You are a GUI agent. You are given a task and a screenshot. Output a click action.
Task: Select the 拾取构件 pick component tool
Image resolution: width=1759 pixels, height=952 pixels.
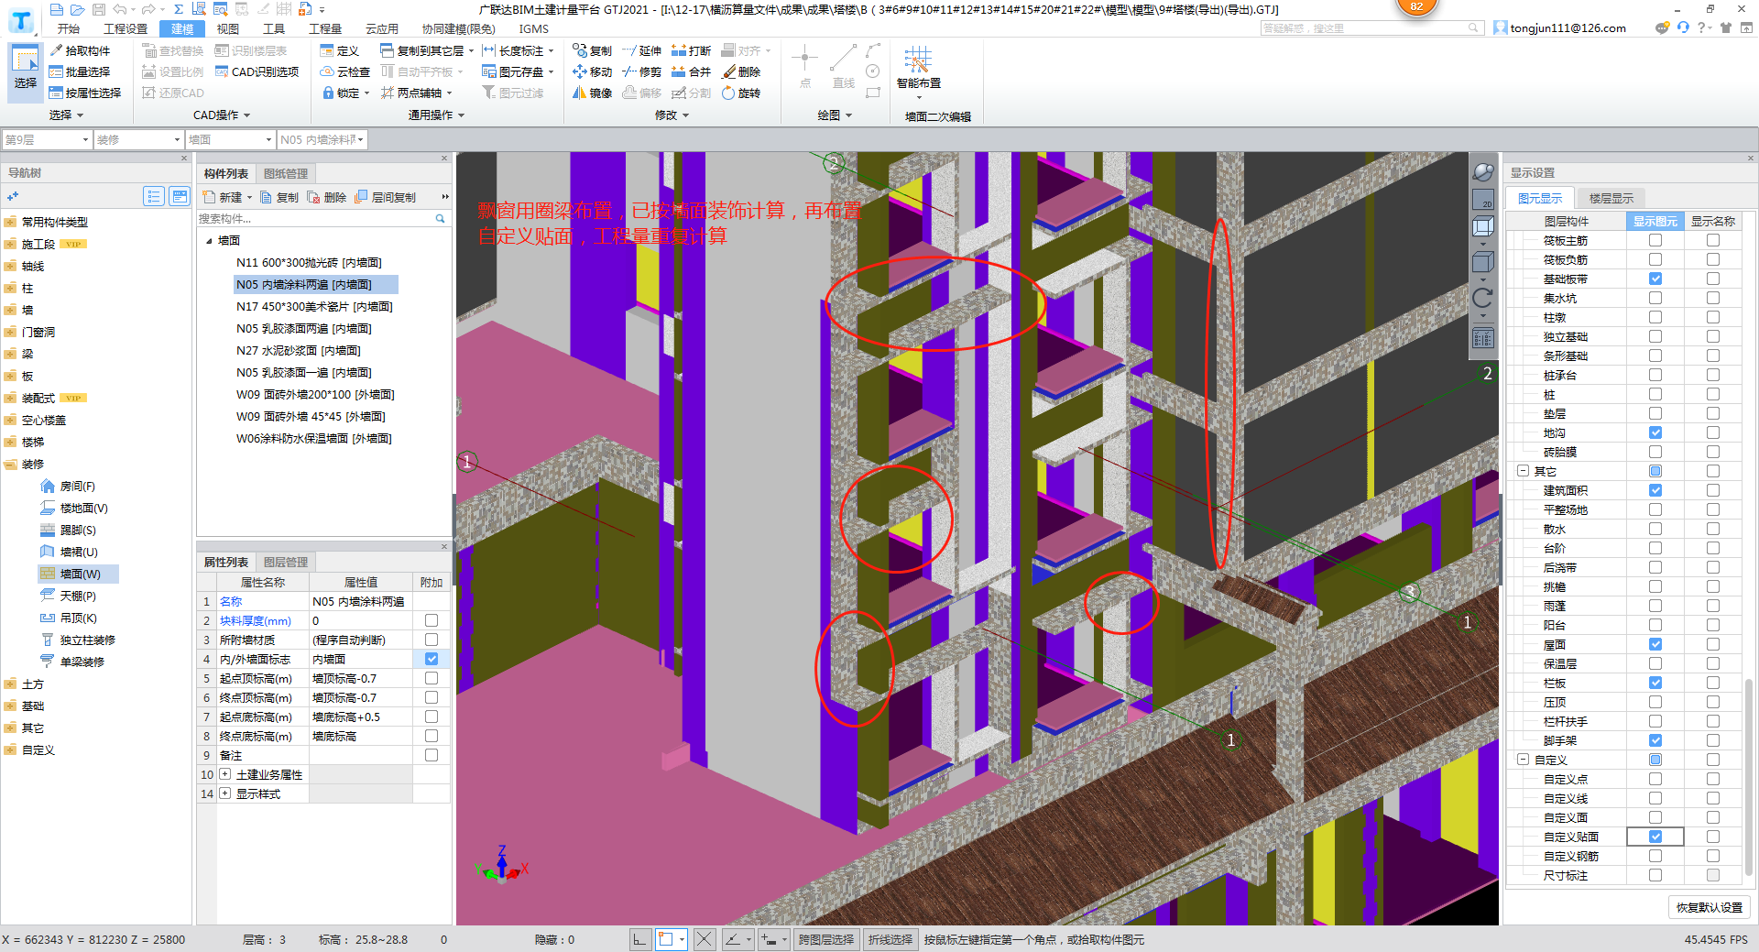pyautogui.click(x=80, y=50)
